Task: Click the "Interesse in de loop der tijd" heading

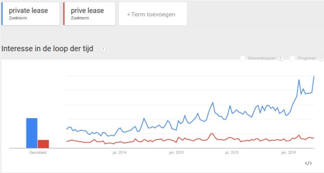Action: coord(47,49)
